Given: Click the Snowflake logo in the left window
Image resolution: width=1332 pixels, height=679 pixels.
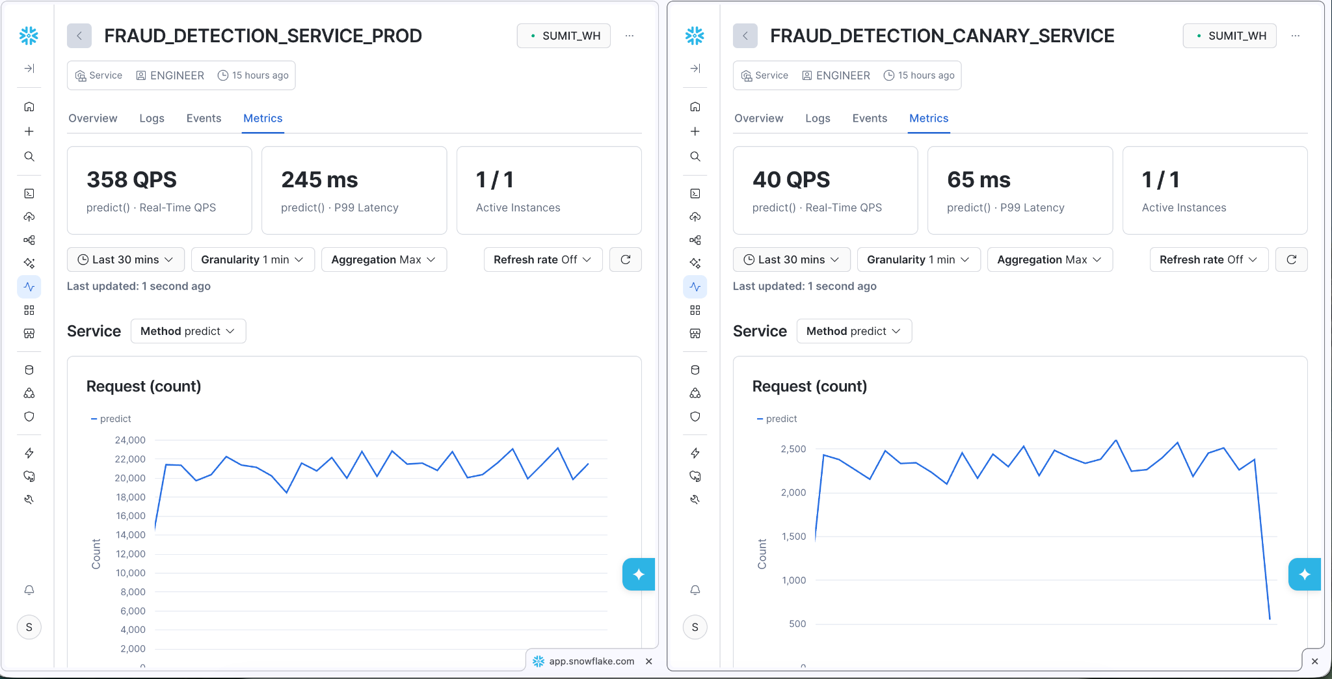Looking at the screenshot, I should [x=29, y=36].
